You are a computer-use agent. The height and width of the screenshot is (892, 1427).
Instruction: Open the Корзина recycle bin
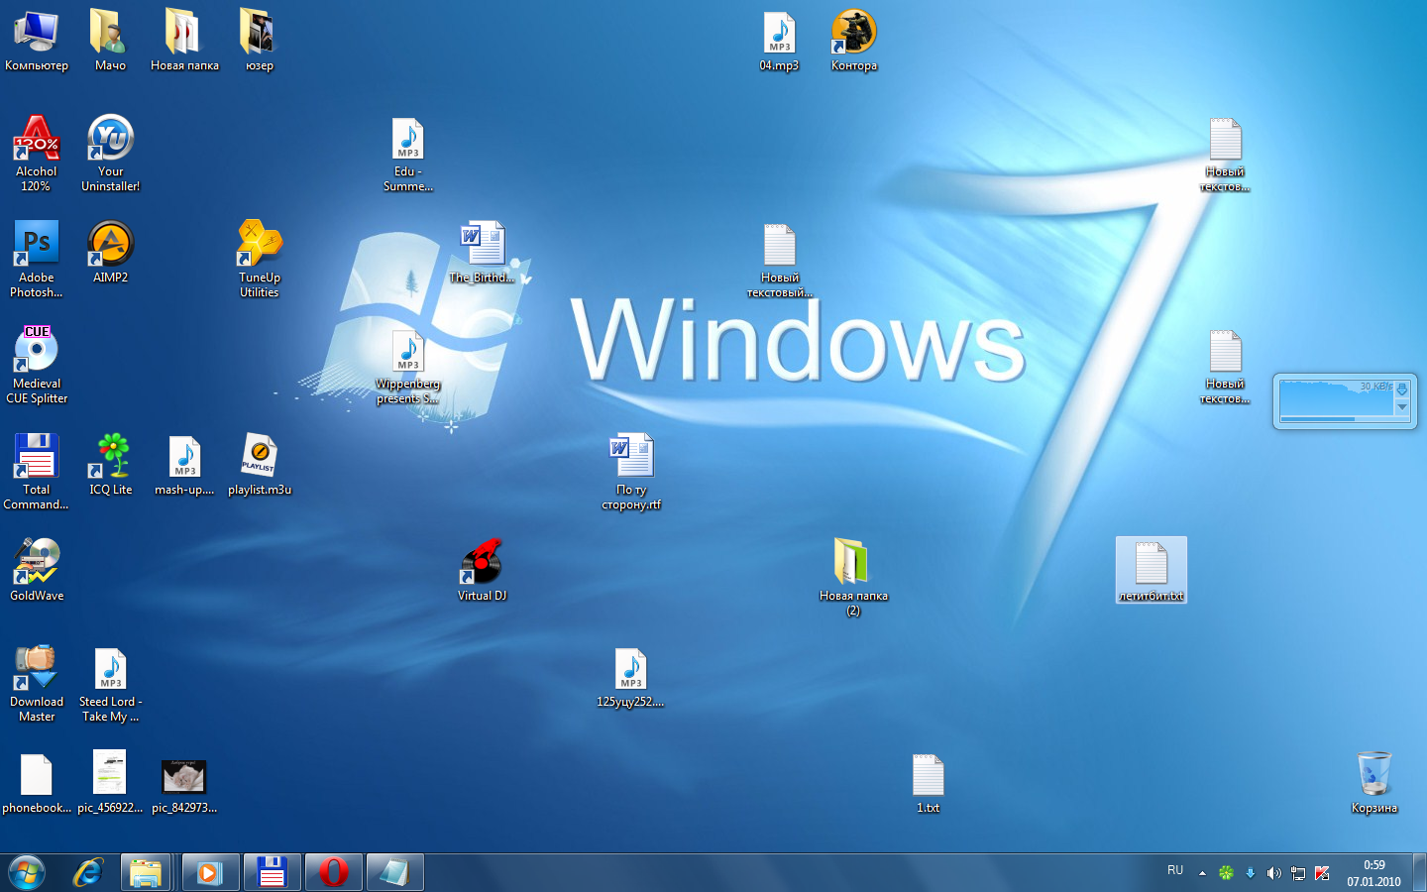[x=1373, y=782]
